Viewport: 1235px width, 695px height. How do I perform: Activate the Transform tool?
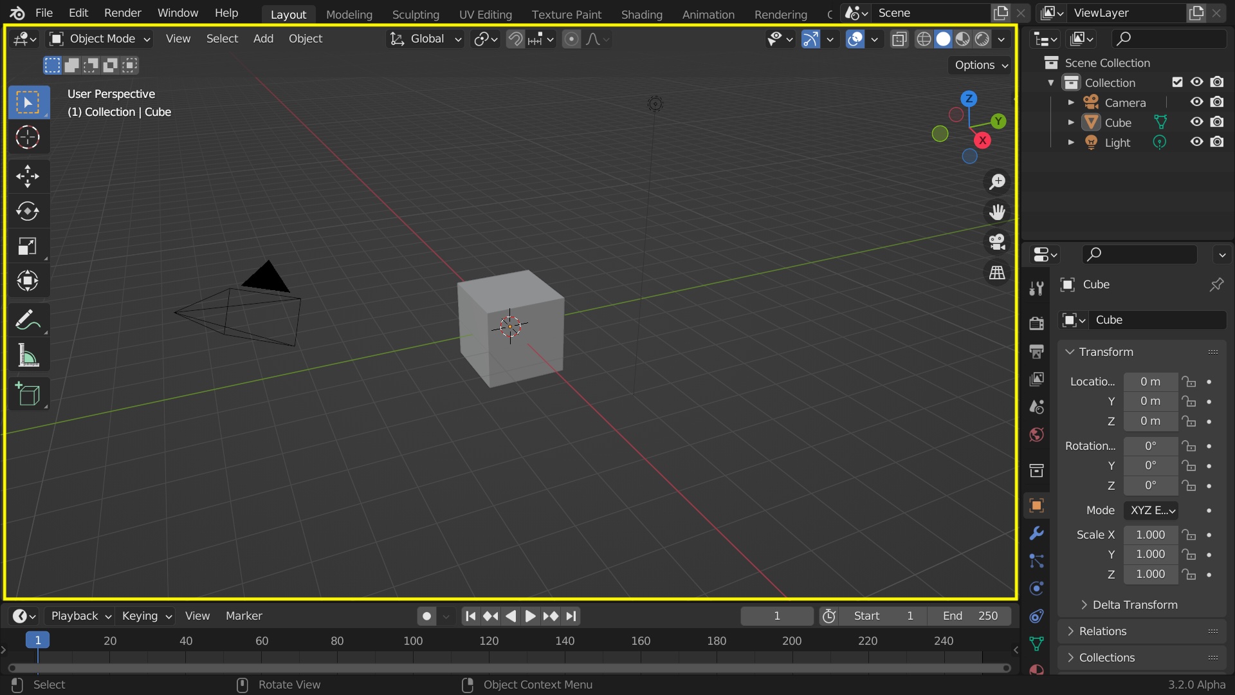[x=28, y=281]
